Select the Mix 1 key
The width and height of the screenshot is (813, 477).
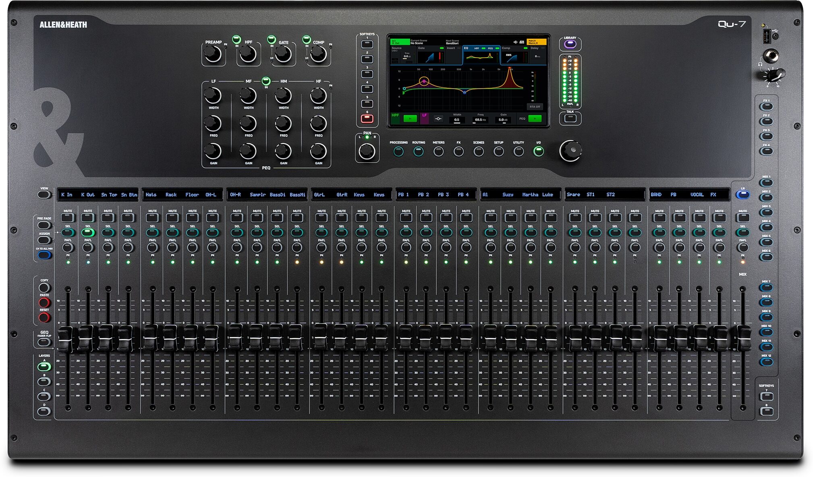click(x=766, y=183)
